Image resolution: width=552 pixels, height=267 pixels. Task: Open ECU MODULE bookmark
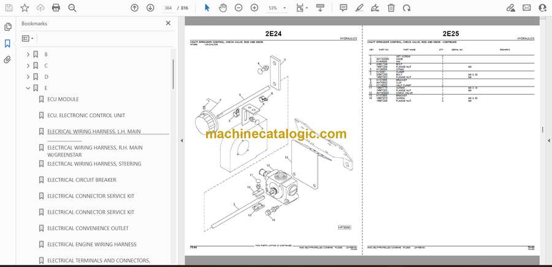63,99
